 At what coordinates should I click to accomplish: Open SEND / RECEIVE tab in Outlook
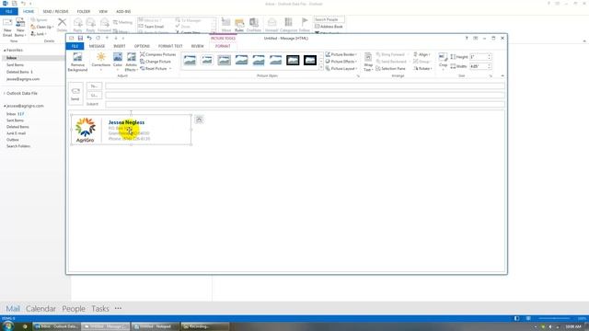[55, 12]
